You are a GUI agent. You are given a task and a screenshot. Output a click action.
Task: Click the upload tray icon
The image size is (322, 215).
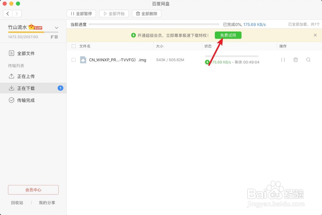(x=12, y=76)
